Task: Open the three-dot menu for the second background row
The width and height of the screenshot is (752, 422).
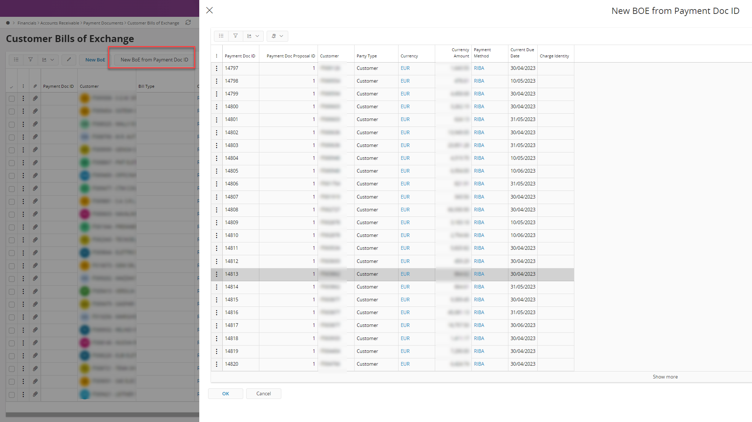Action: coord(23,111)
